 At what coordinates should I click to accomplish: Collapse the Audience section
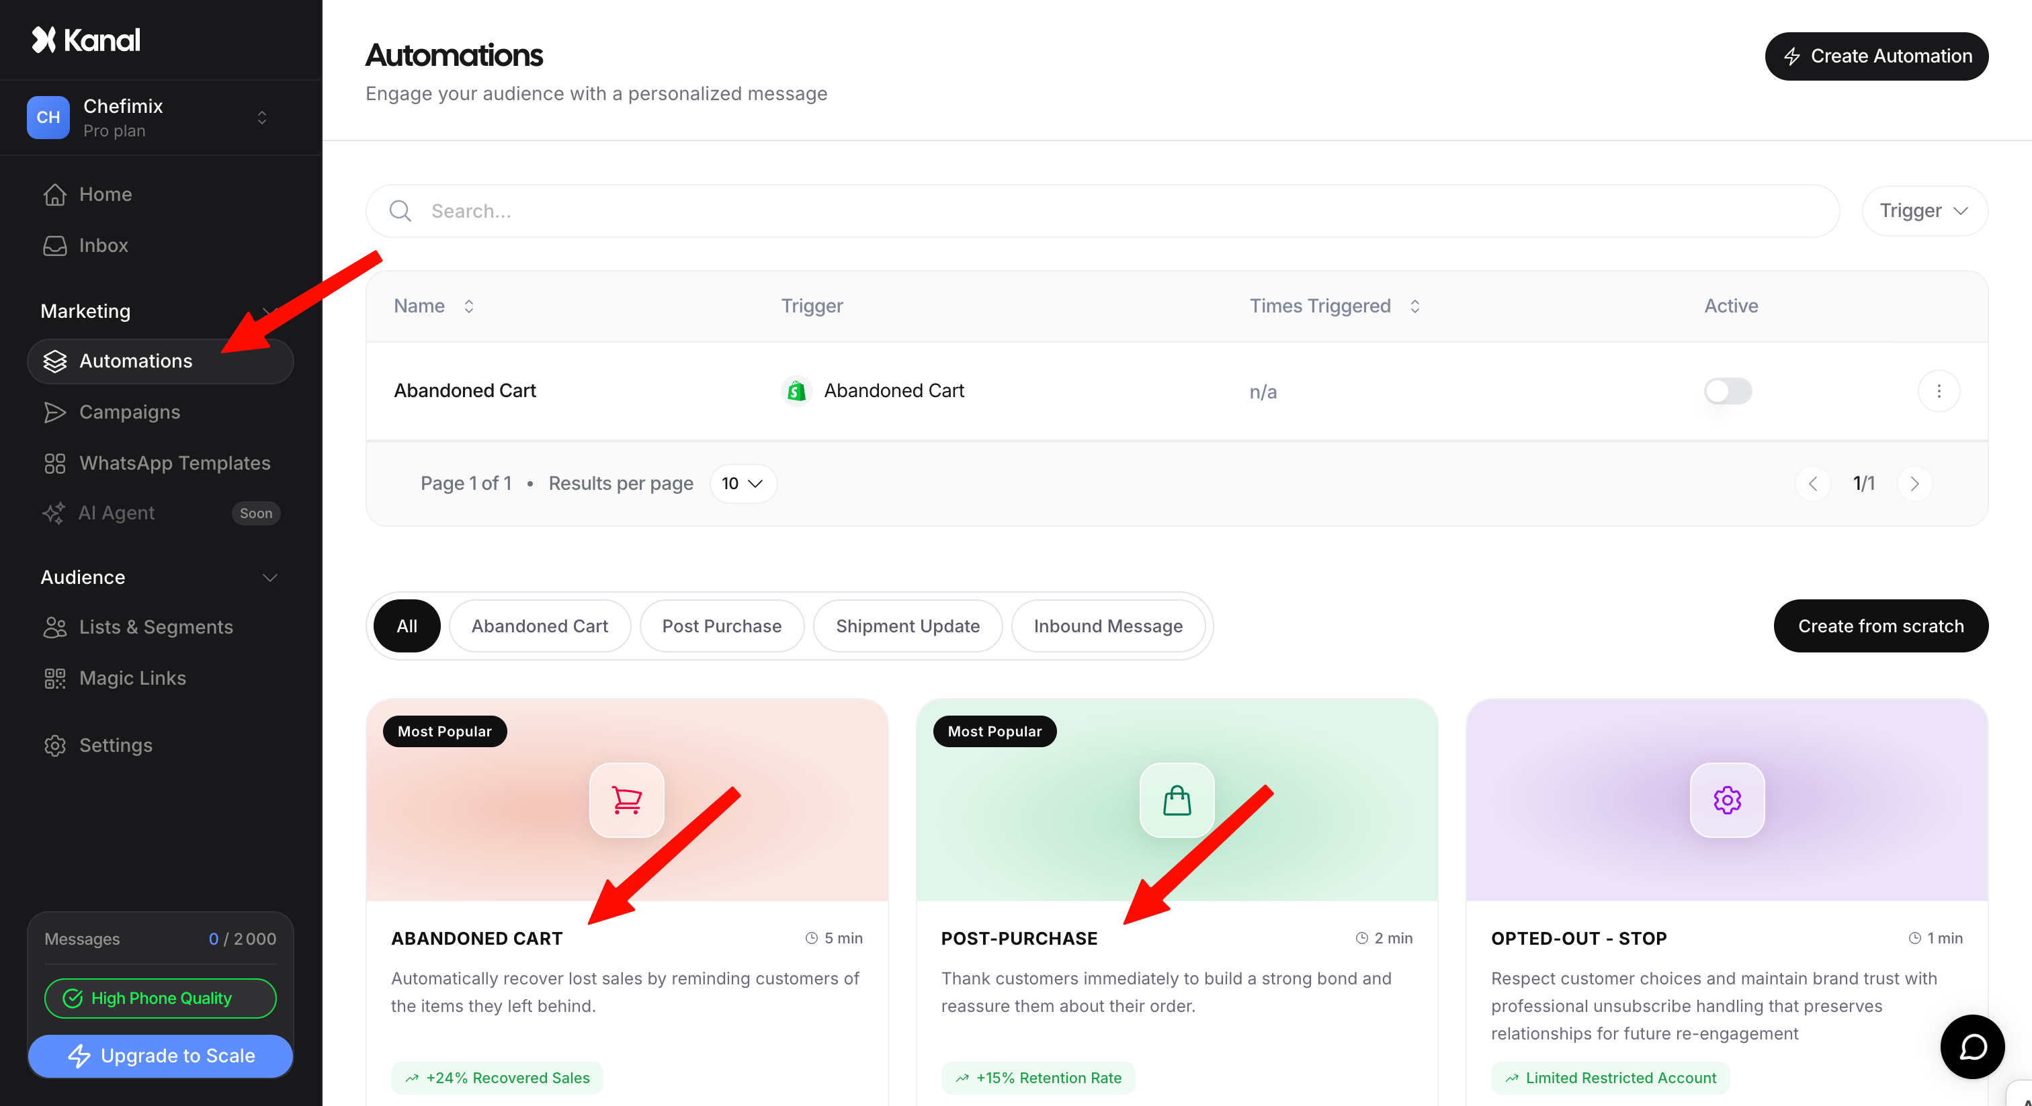(x=269, y=577)
